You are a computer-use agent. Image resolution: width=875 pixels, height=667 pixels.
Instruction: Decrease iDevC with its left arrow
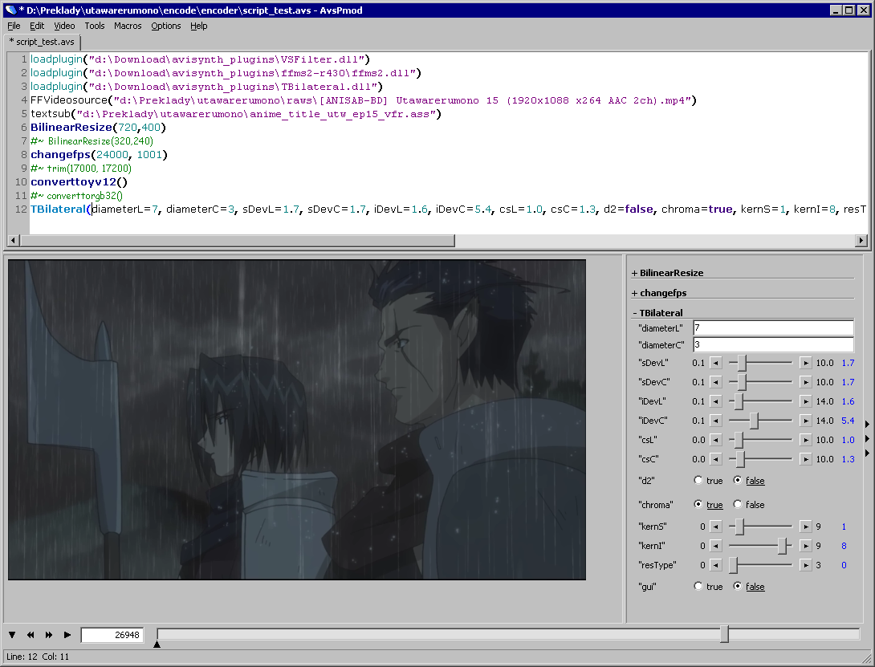(x=716, y=421)
